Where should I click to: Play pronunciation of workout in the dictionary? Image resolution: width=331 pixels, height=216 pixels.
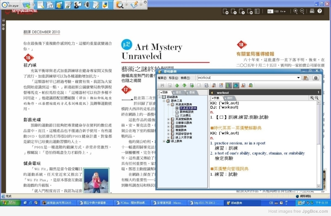212,93
